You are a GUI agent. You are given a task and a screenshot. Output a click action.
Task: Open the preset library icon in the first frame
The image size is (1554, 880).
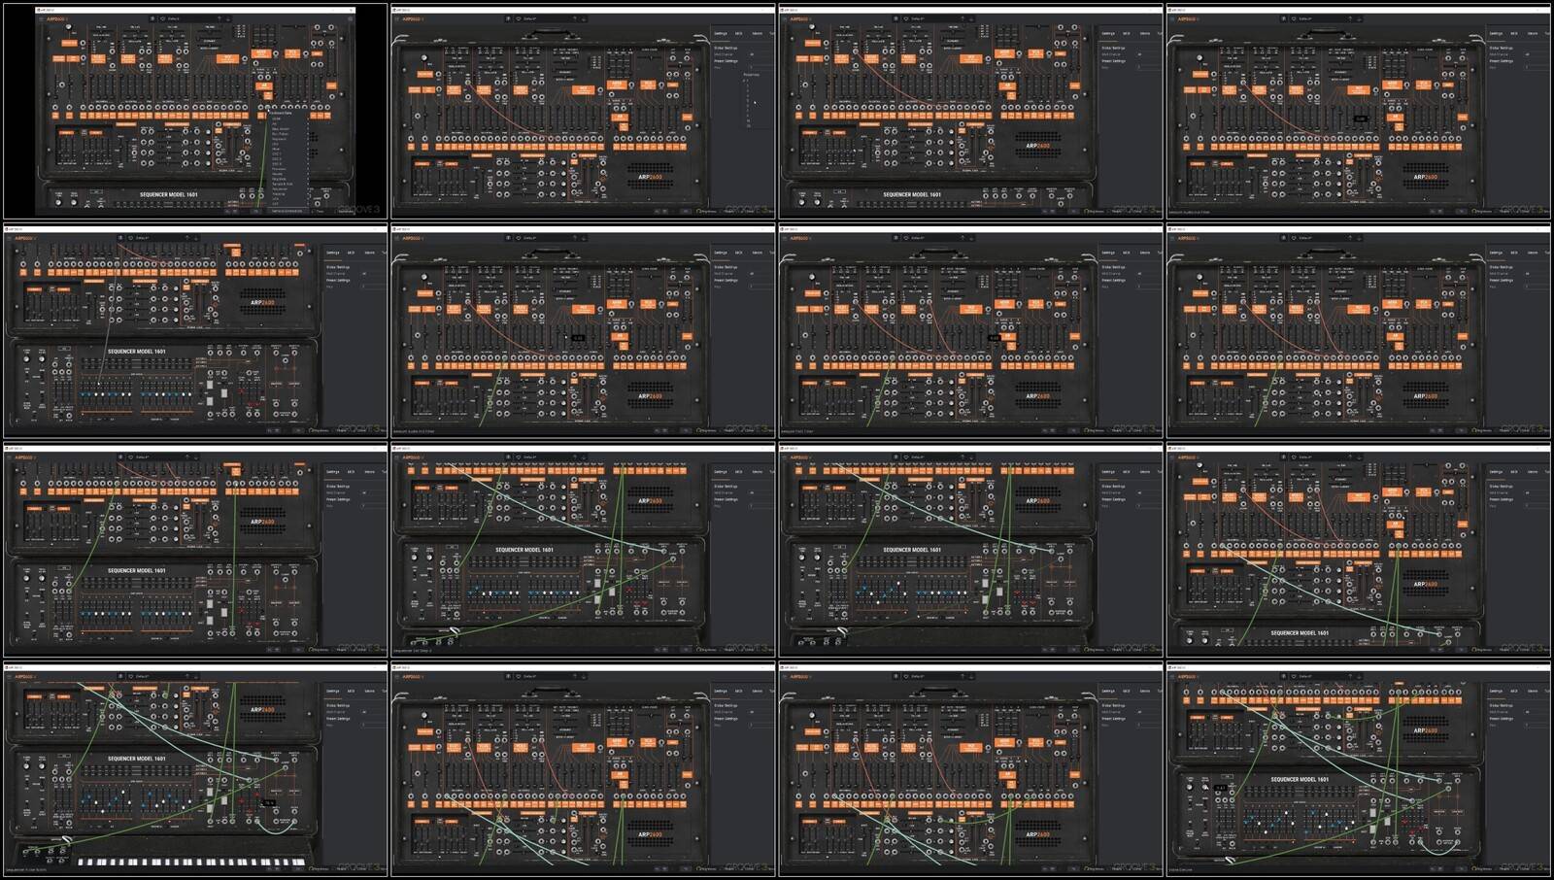[153, 18]
